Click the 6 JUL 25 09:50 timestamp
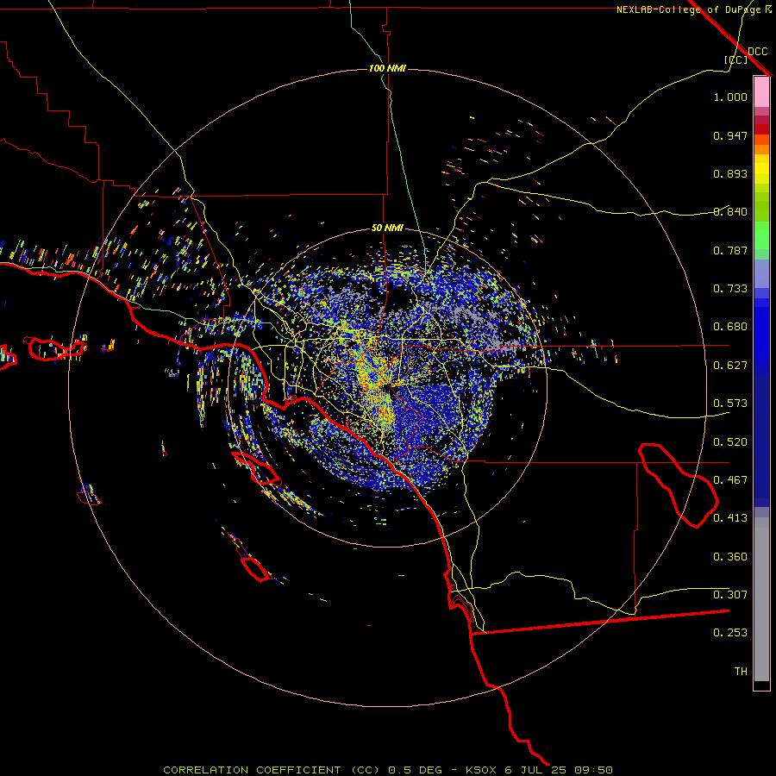776x776 pixels. click(559, 770)
